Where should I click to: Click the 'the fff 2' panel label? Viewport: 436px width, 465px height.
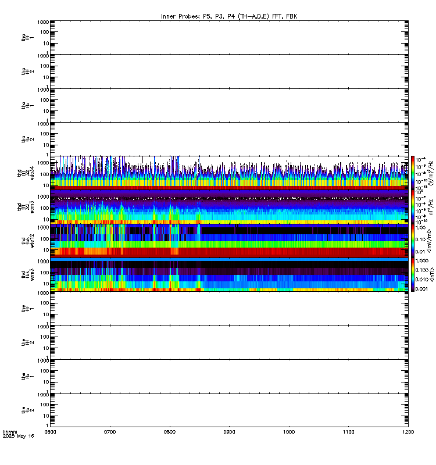pyautogui.click(x=27, y=342)
